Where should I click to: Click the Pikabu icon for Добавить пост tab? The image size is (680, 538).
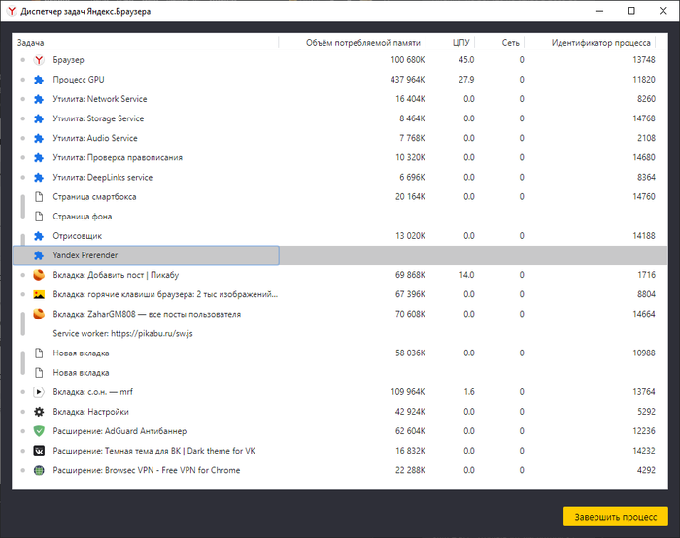39,275
